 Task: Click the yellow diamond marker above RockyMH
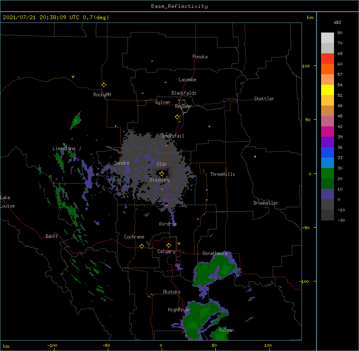click(x=104, y=85)
